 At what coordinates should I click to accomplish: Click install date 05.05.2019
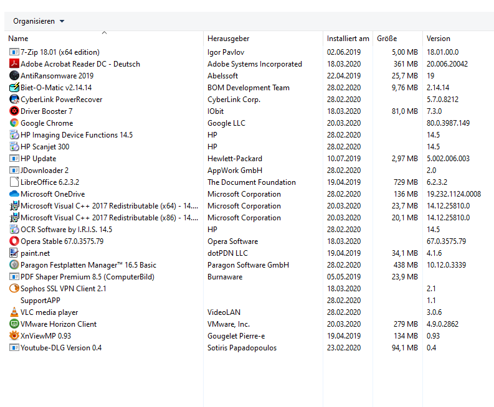click(344, 277)
